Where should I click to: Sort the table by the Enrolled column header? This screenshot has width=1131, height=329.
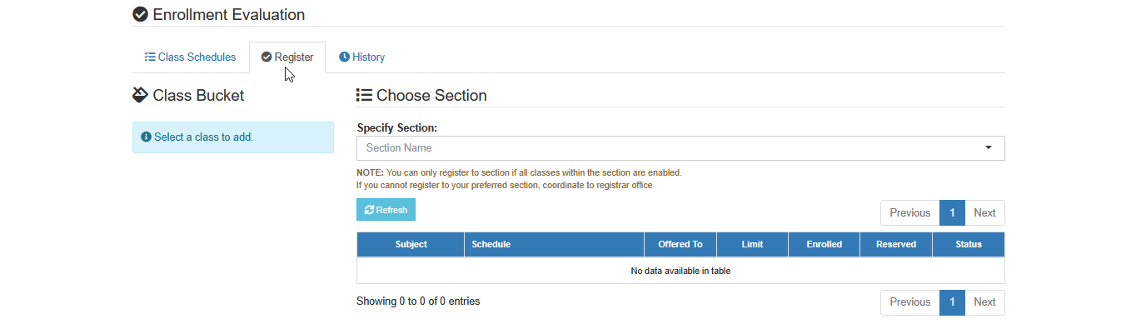point(825,244)
